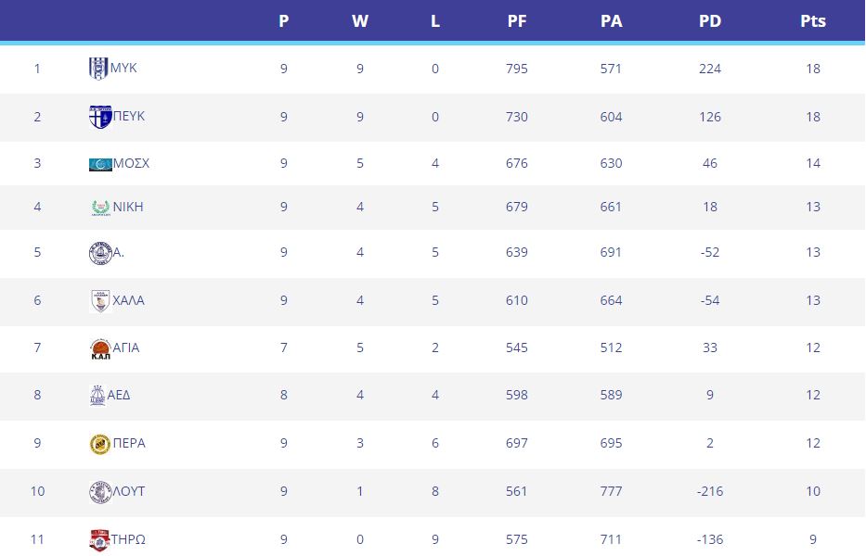The width and height of the screenshot is (866, 556).
Task: Sort standings by PF column header
Action: click(x=516, y=21)
